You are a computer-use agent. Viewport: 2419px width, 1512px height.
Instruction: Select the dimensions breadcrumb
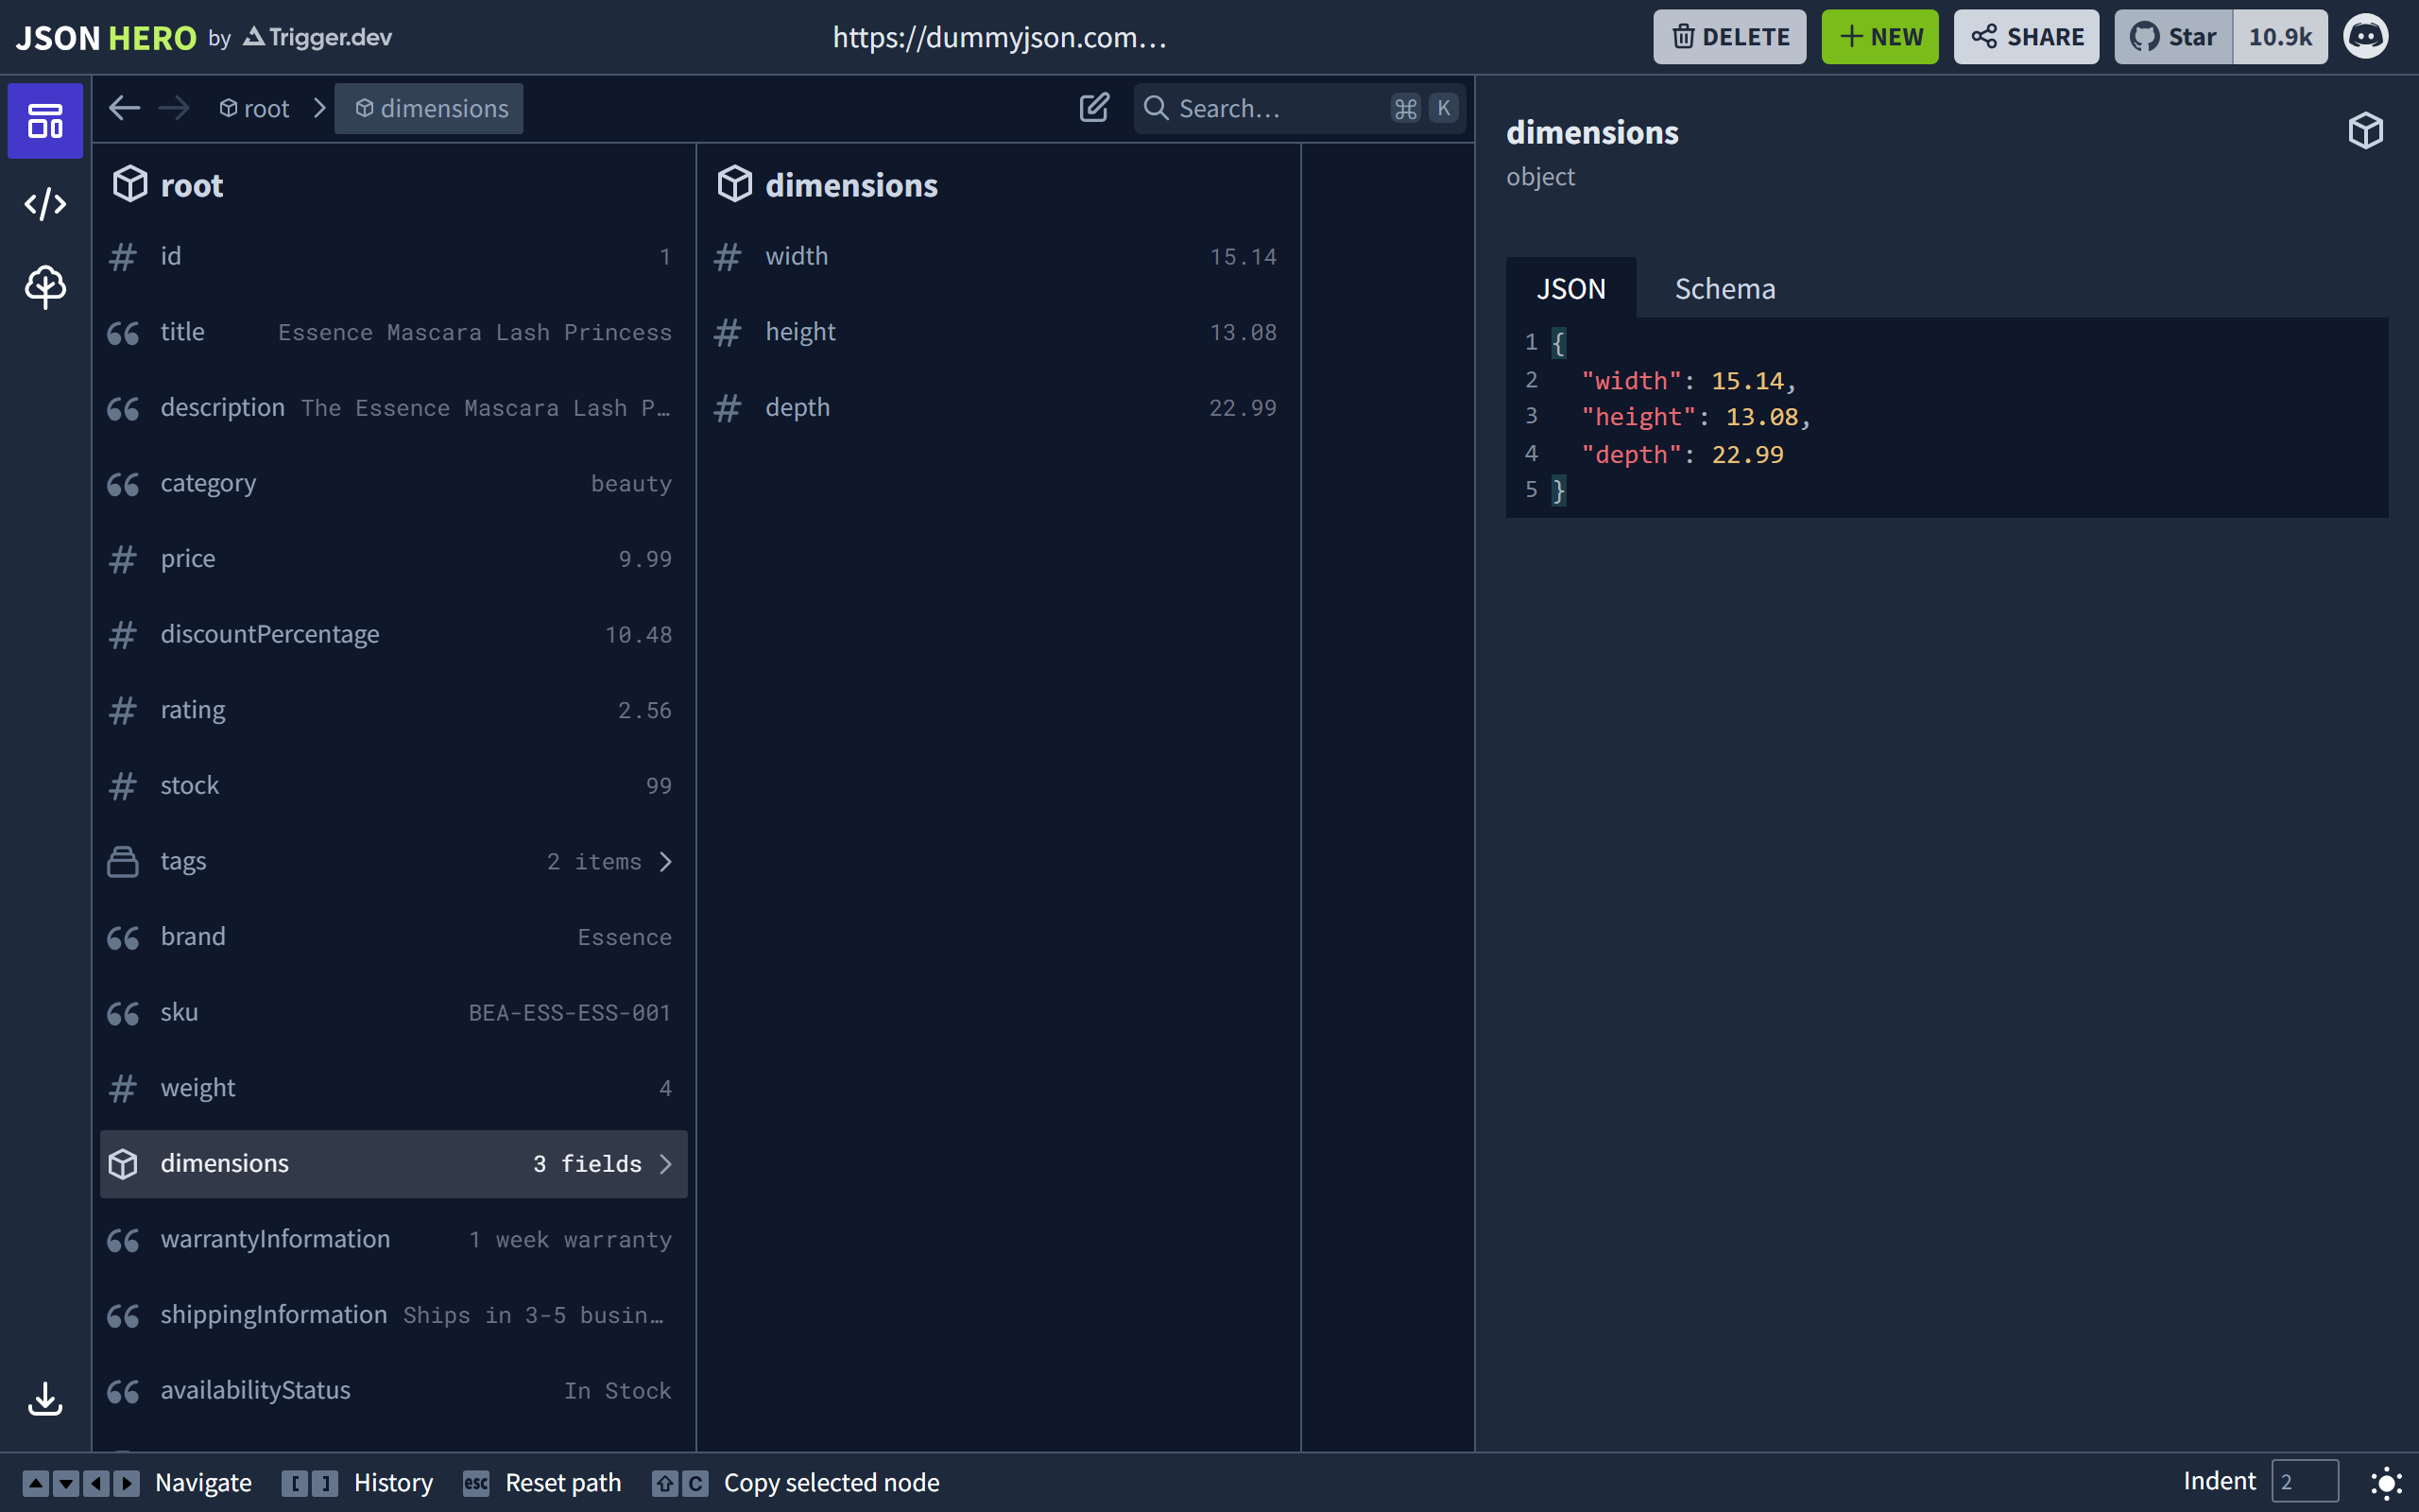(x=429, y=108)
